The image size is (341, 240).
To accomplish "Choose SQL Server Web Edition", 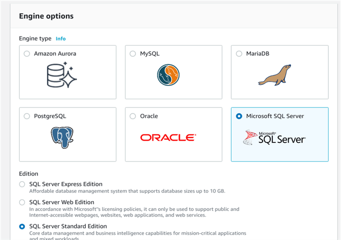I will (22, 202).
